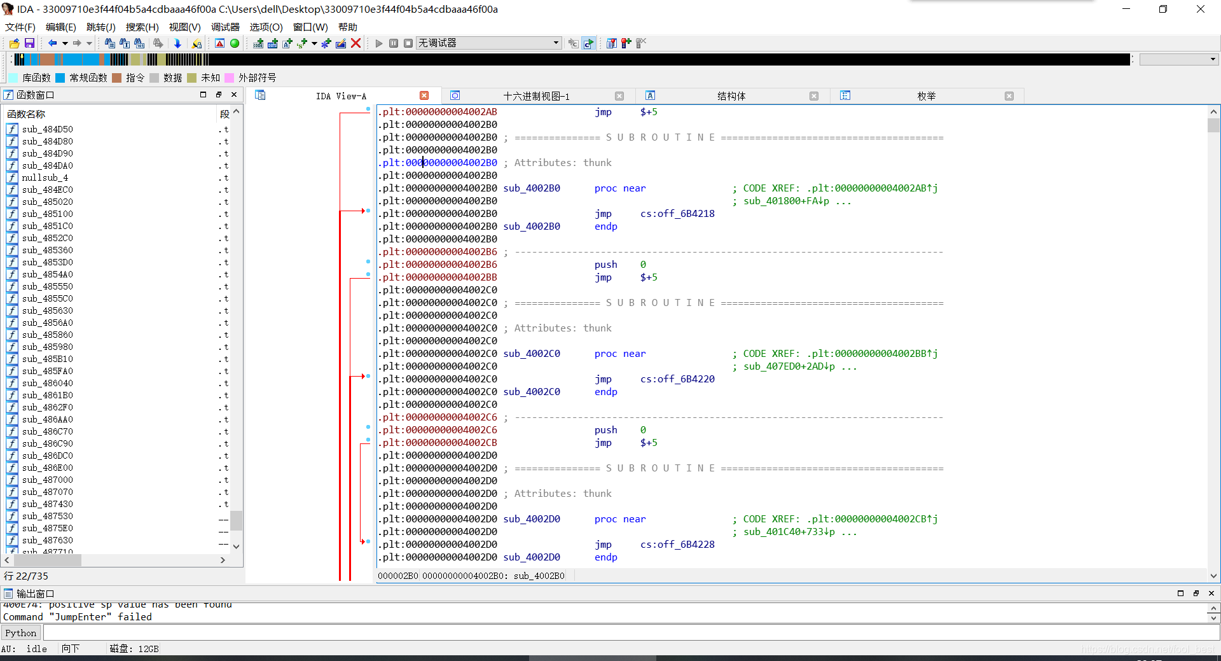Open the 文件(F) menu
1221x661 pixels.
[20, 27]
